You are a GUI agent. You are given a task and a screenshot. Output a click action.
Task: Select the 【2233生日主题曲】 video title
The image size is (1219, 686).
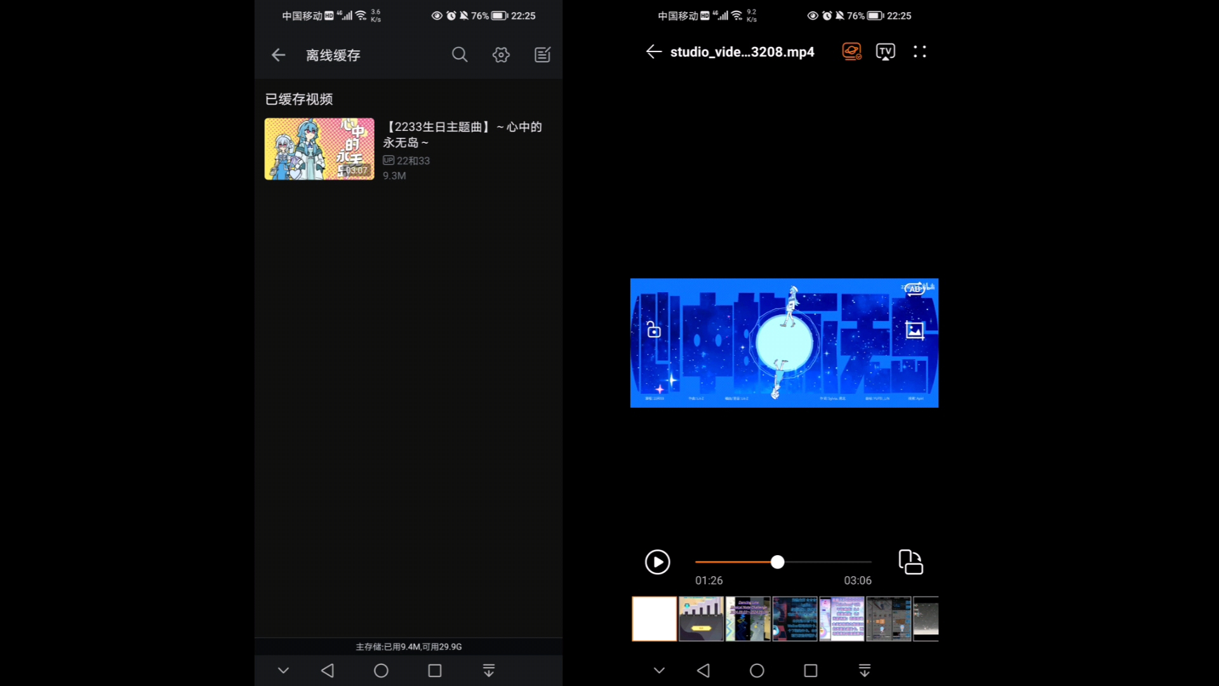pyautogui.click(x=463, y=135)
